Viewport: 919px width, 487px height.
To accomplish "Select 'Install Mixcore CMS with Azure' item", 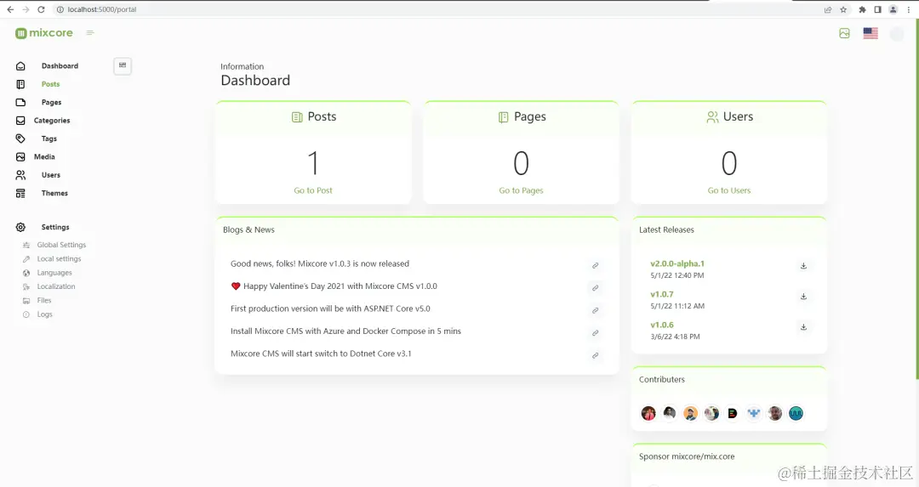I will [x=345, y=331].
